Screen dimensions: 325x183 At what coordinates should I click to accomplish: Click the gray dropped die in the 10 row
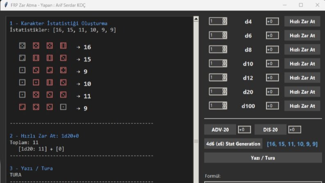23,82
